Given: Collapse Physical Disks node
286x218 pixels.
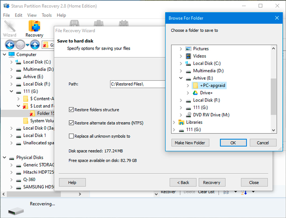Looking at the screenshot, I should pyautogui.click(x=4, y=158).
